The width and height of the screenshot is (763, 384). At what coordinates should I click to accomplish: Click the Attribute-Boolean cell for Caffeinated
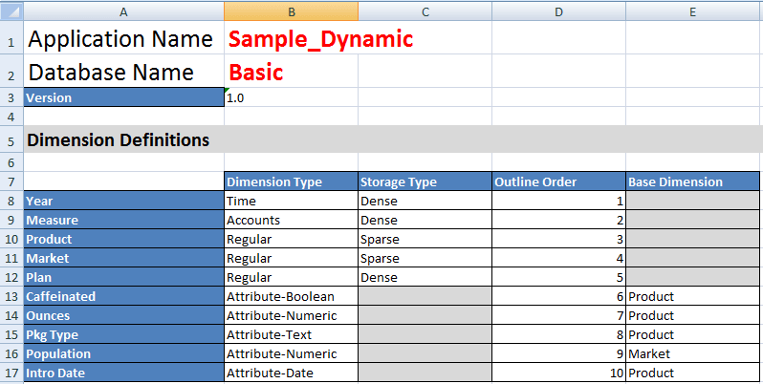pos(291,296)
